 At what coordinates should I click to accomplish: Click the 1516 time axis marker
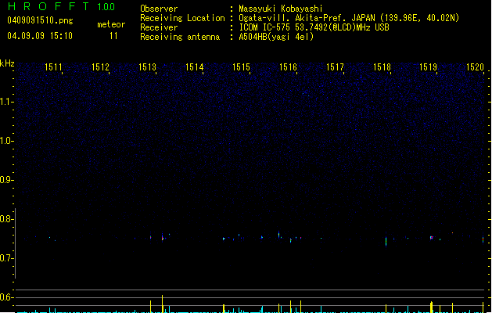(x=288, y=67)
